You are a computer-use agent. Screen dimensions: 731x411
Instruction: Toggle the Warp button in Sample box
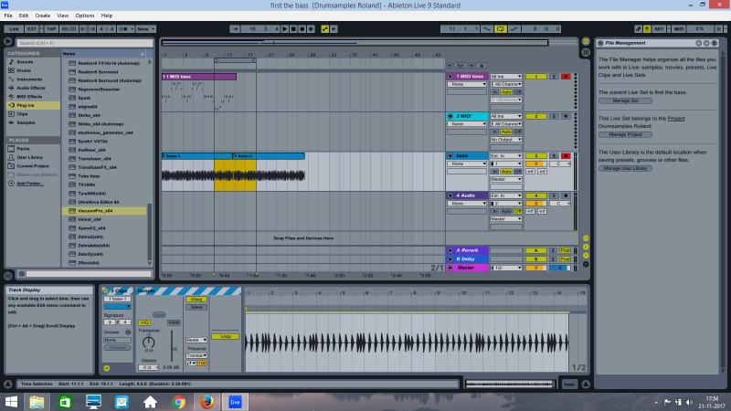(196, 300)
